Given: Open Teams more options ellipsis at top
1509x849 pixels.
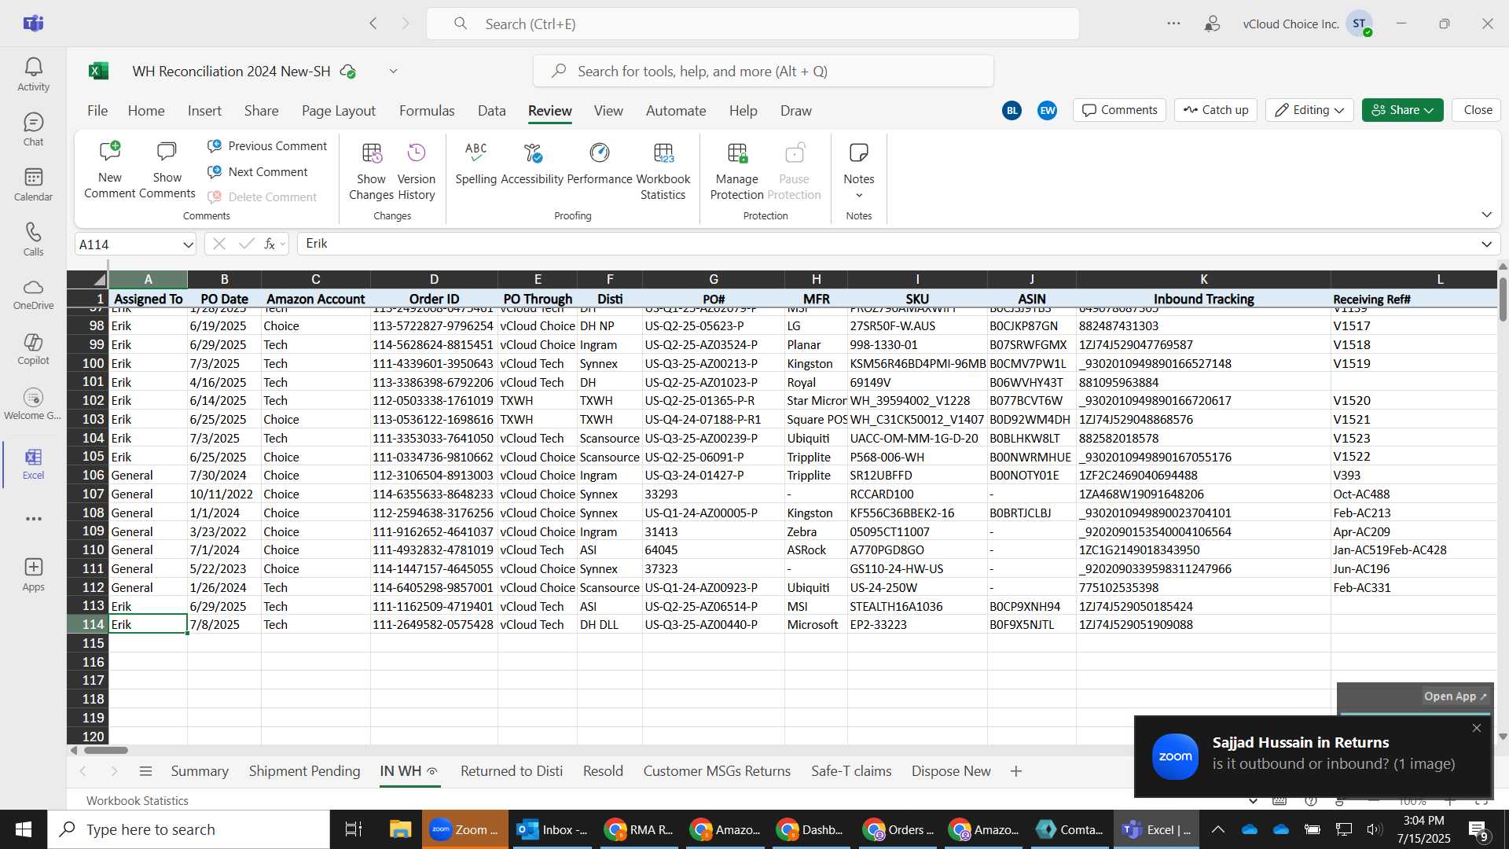Looking at the screenshot, I should click(1173, 24).
